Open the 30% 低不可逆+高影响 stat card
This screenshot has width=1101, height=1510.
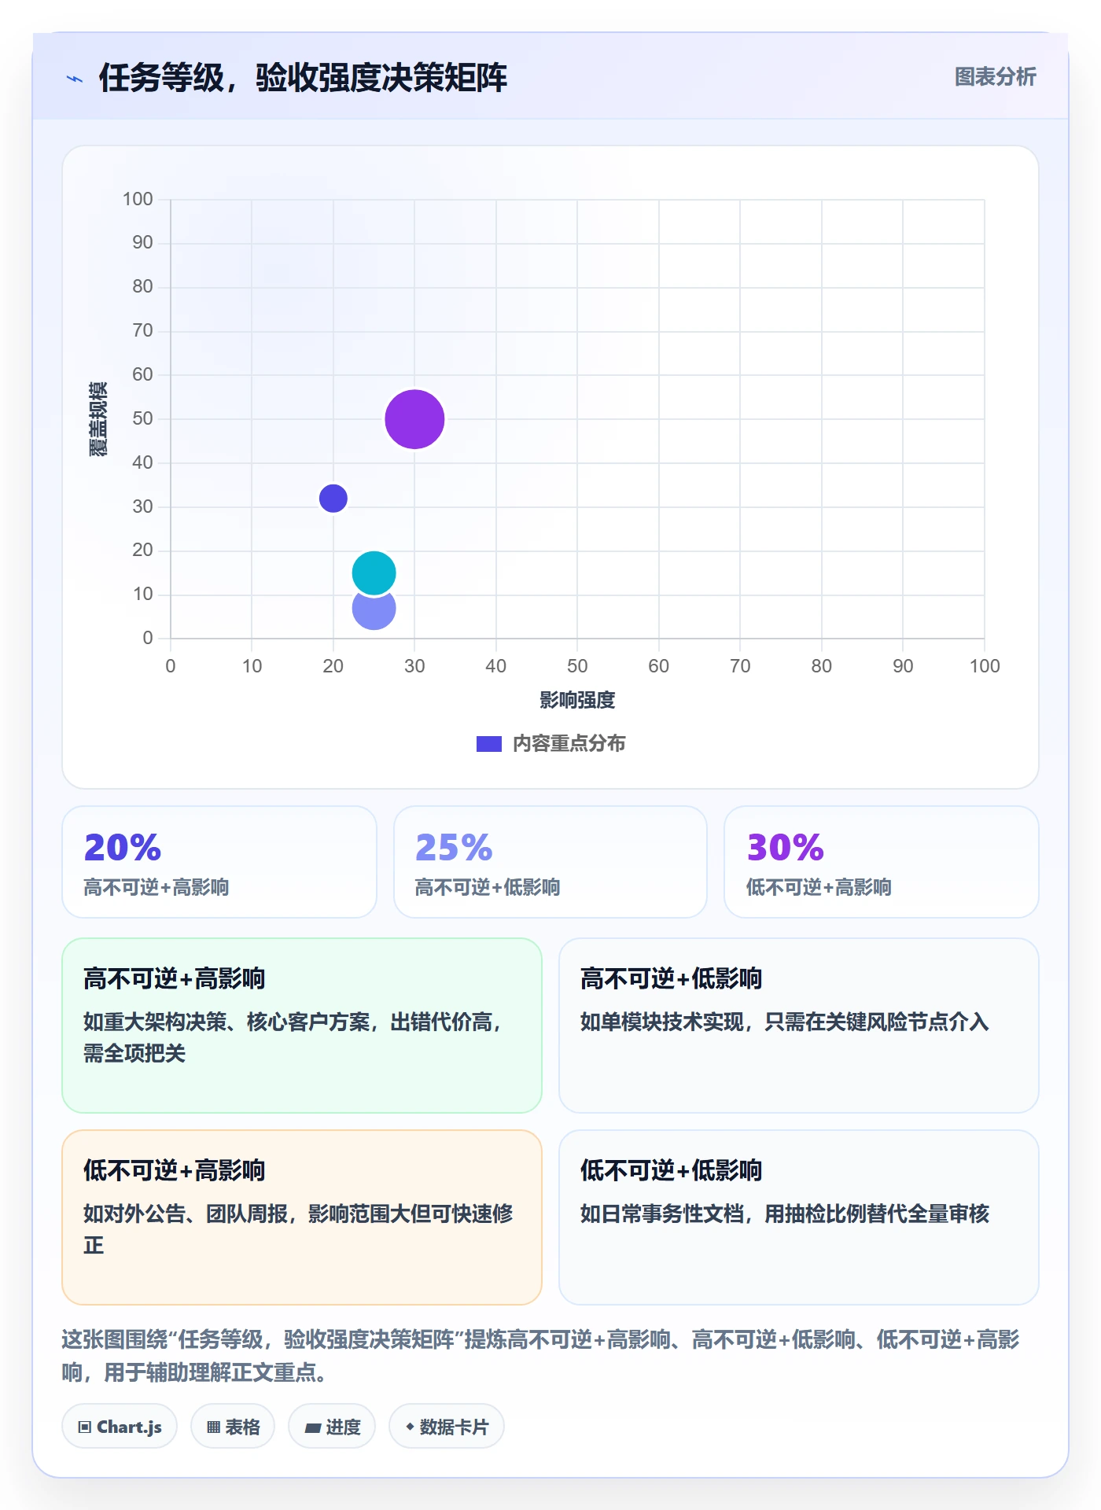tap(882, 862)
